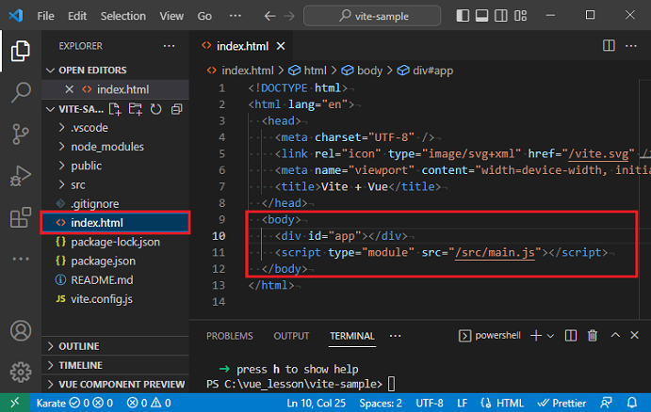Split the terminal panel
Image resolution: width=651 pixels, height=412 pixels.
point(571,335)
